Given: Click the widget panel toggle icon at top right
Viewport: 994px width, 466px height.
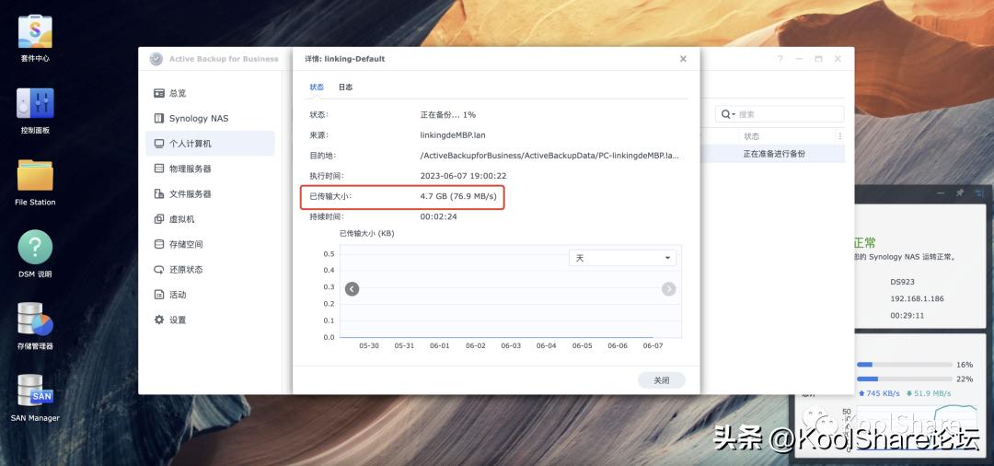Looking at the screenshot, I should coord(980,192).
